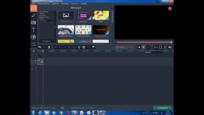204x115 pixels.
Task: Click the preview playback progress slider
Action: (144, 42)
